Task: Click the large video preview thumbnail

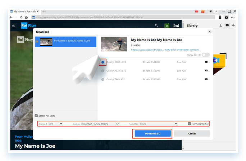Action: point(114,44)
